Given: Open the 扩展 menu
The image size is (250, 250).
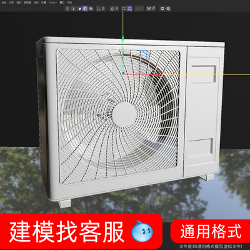Looking at the screenshot, I should click(44, 2).
